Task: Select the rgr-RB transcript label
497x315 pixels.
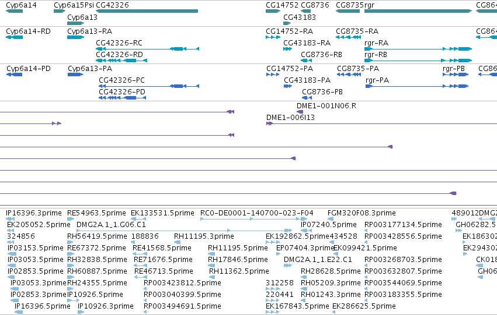Action: pyautogui.click(x=376, y=55)
